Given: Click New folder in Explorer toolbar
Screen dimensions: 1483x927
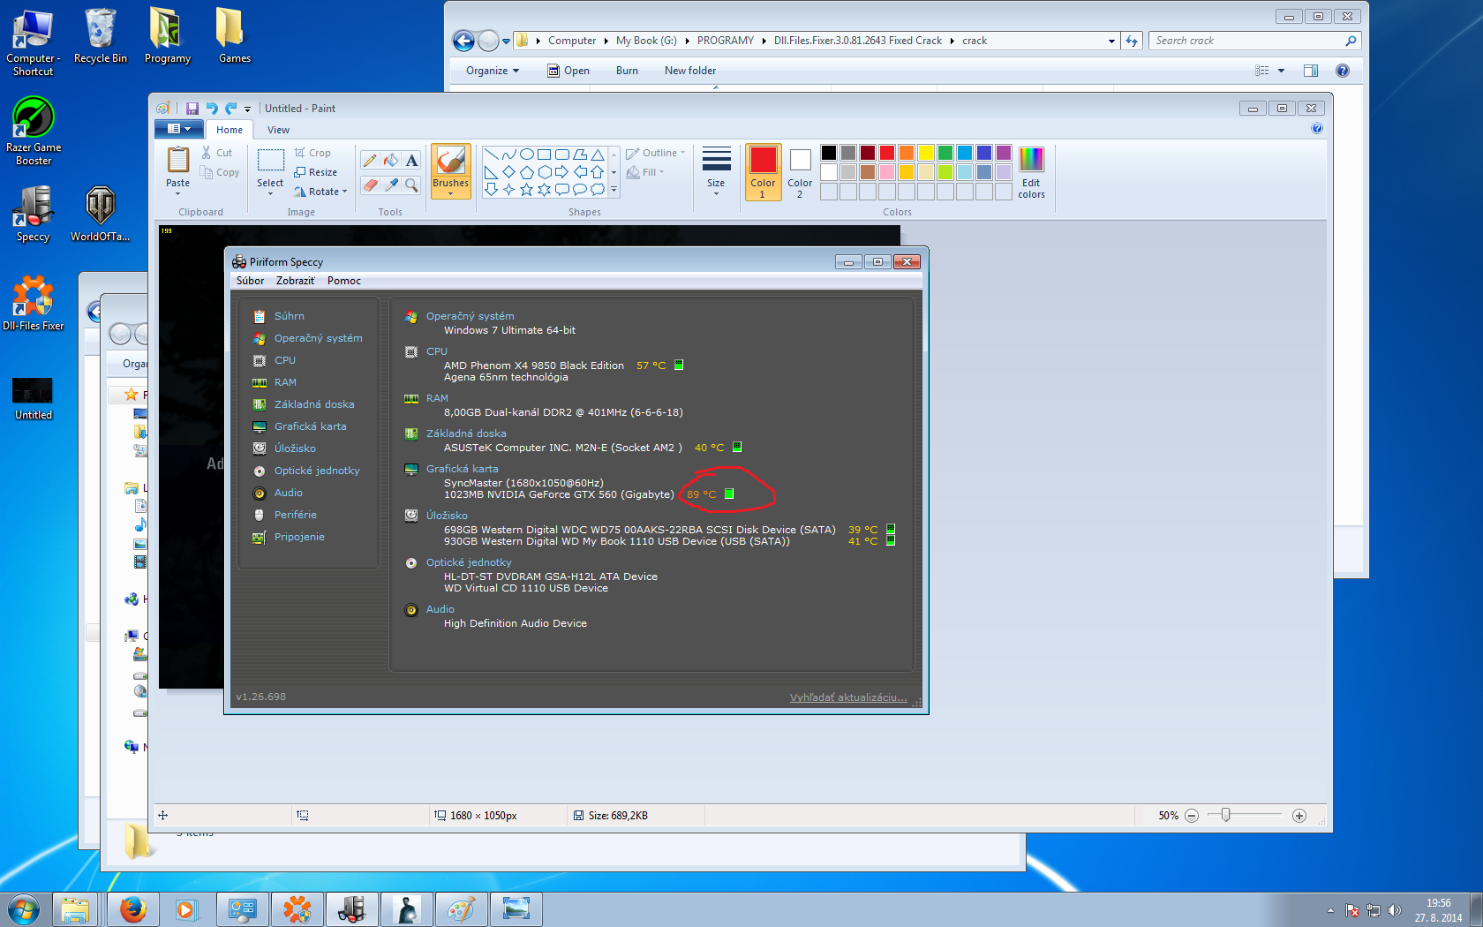Looking at the screenshot, I should click(690, 71).
